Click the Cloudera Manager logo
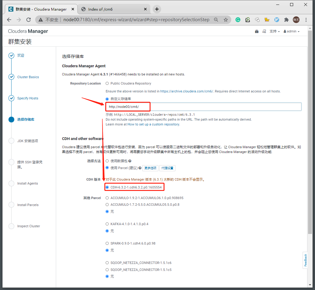The width and height of the screenshot is (315, 290). coord(28,31)
